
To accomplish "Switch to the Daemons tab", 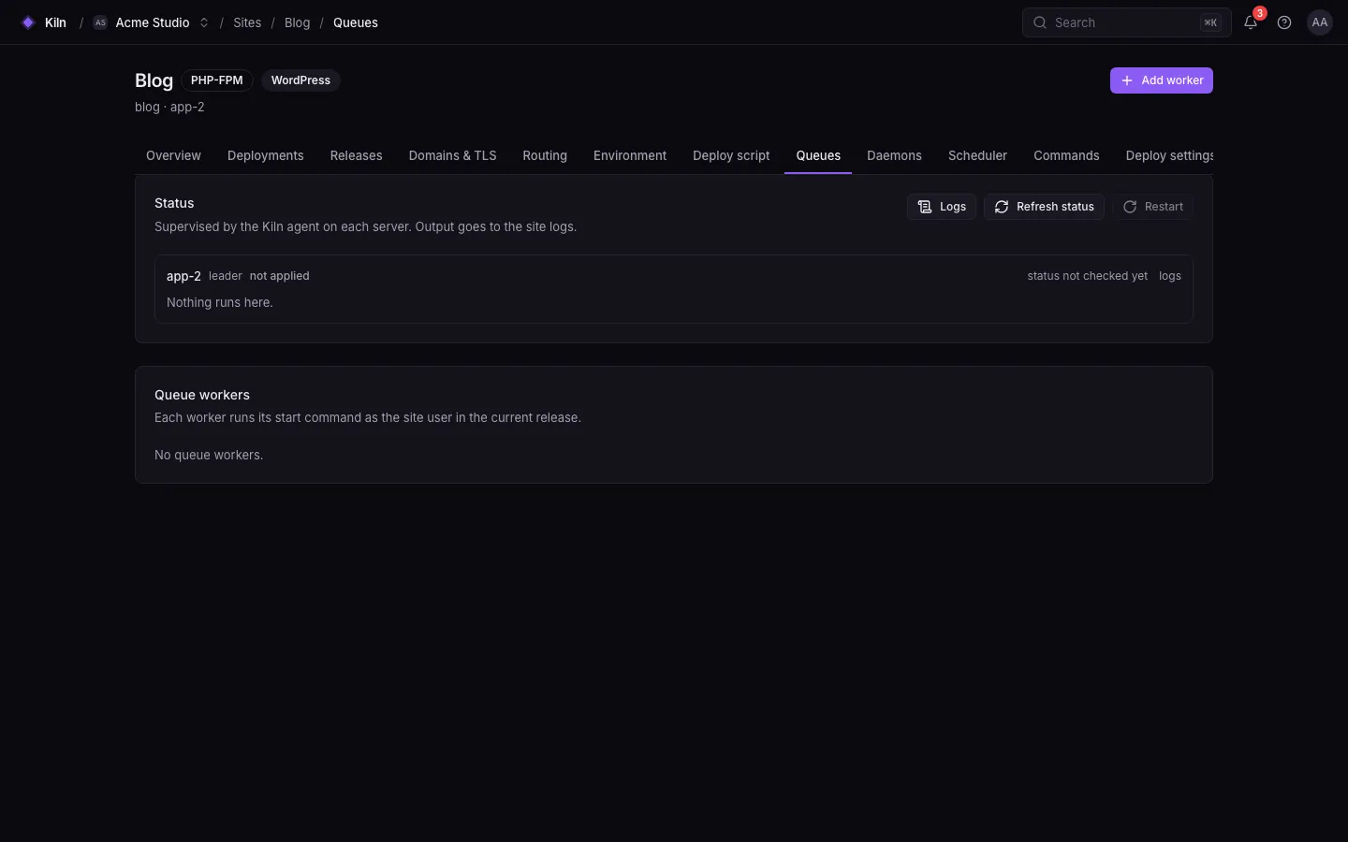I will coord(894,155).
